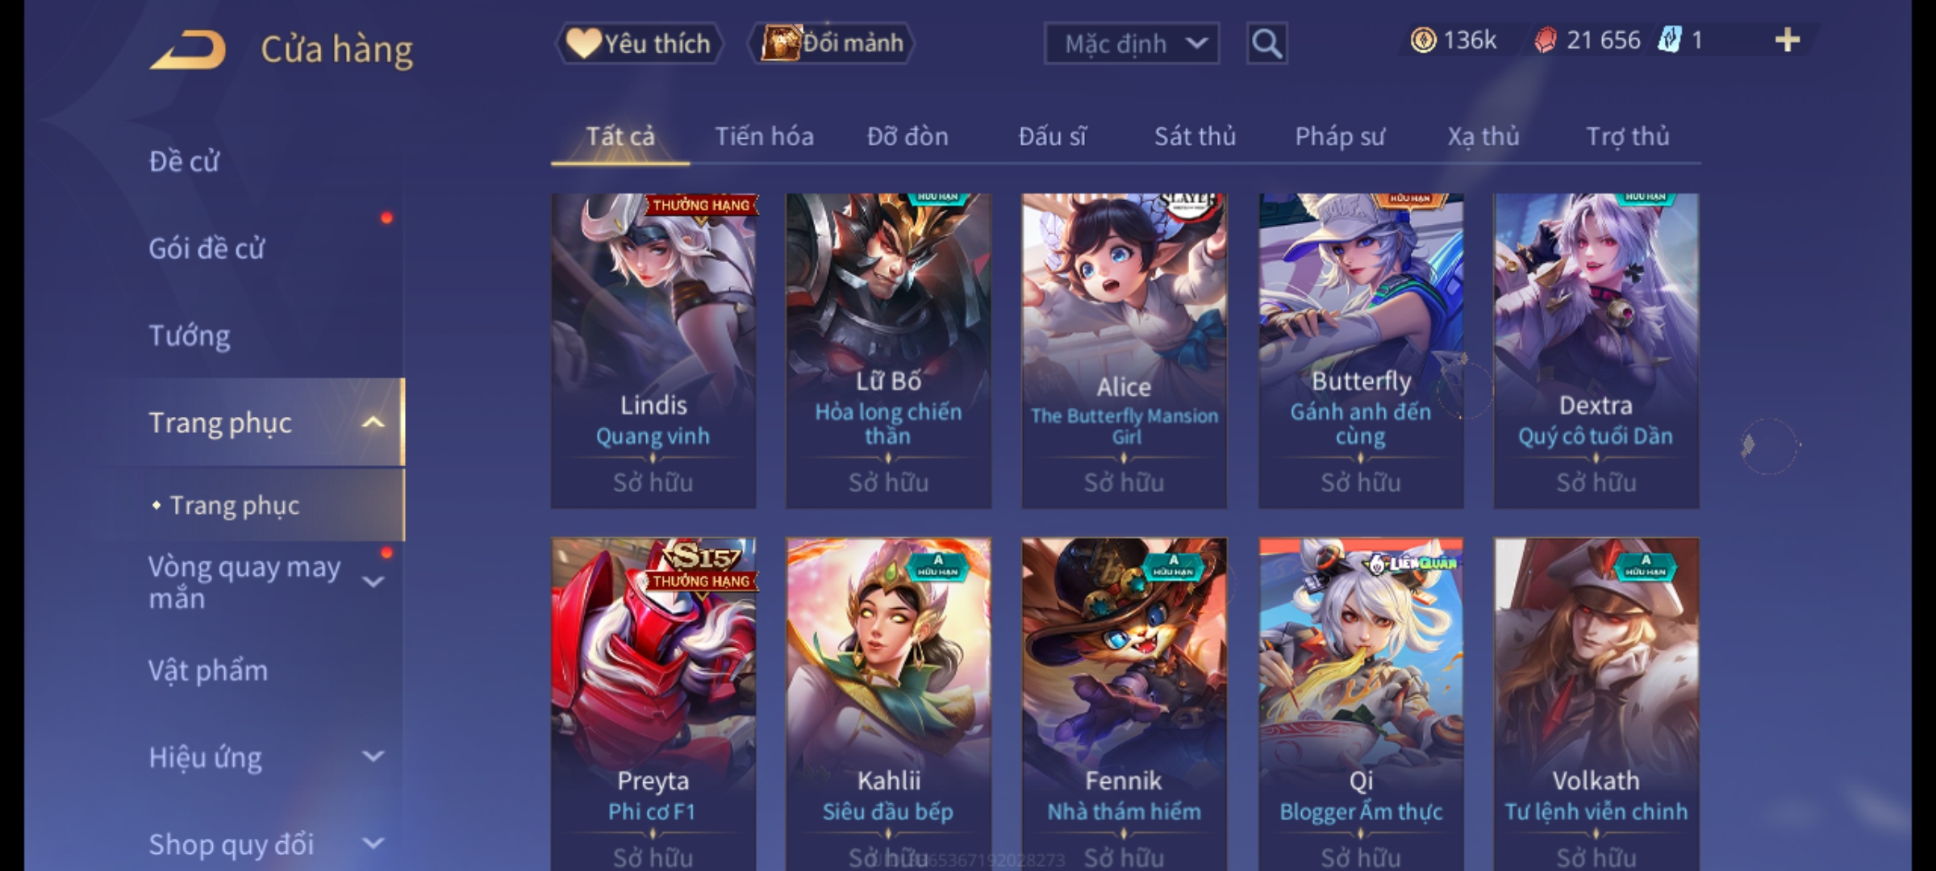Tap the back arrow beside Cửa hàng

[x=188, y=49]
